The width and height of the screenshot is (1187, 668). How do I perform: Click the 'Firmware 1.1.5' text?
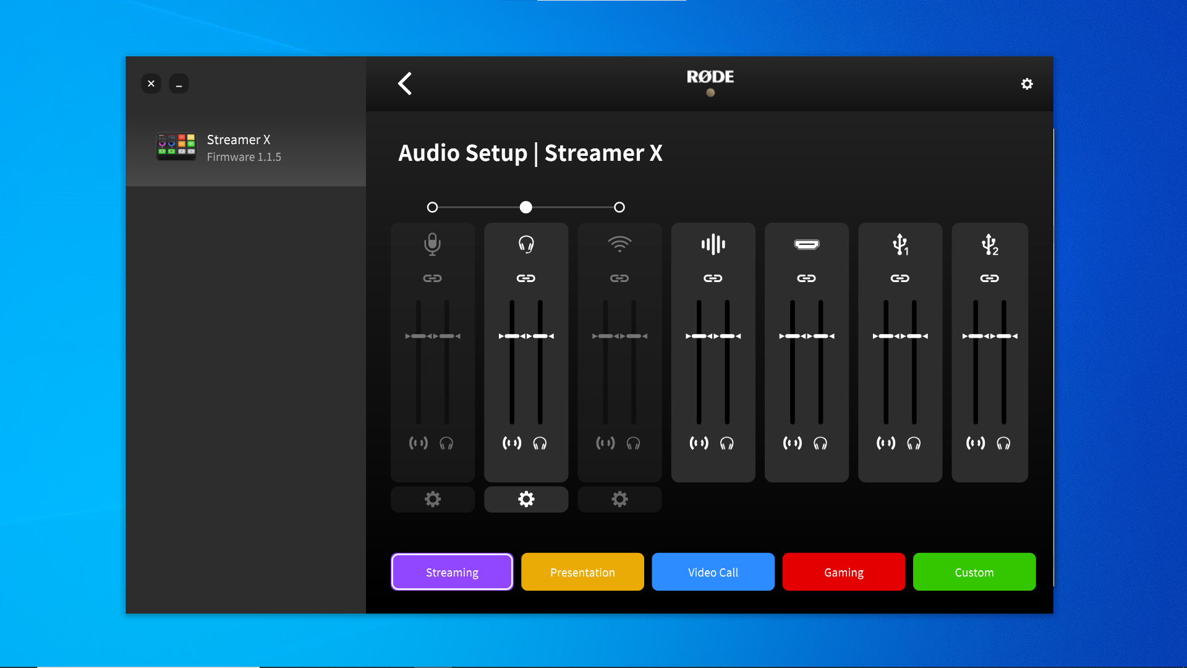(x=244, y=157)
